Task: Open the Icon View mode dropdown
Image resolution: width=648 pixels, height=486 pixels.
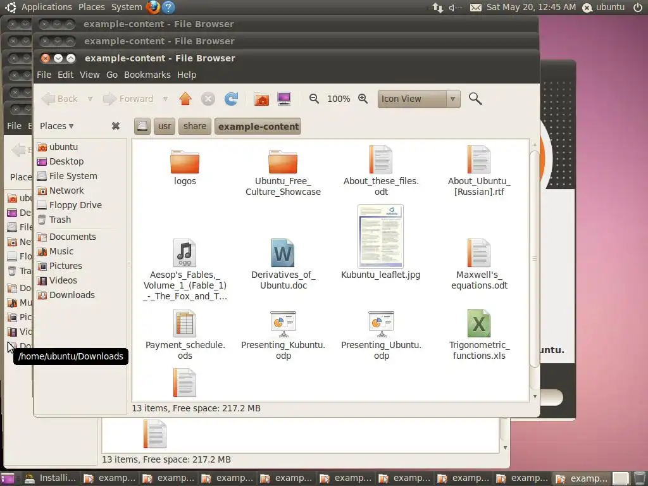Action: [x=419, y=99]
